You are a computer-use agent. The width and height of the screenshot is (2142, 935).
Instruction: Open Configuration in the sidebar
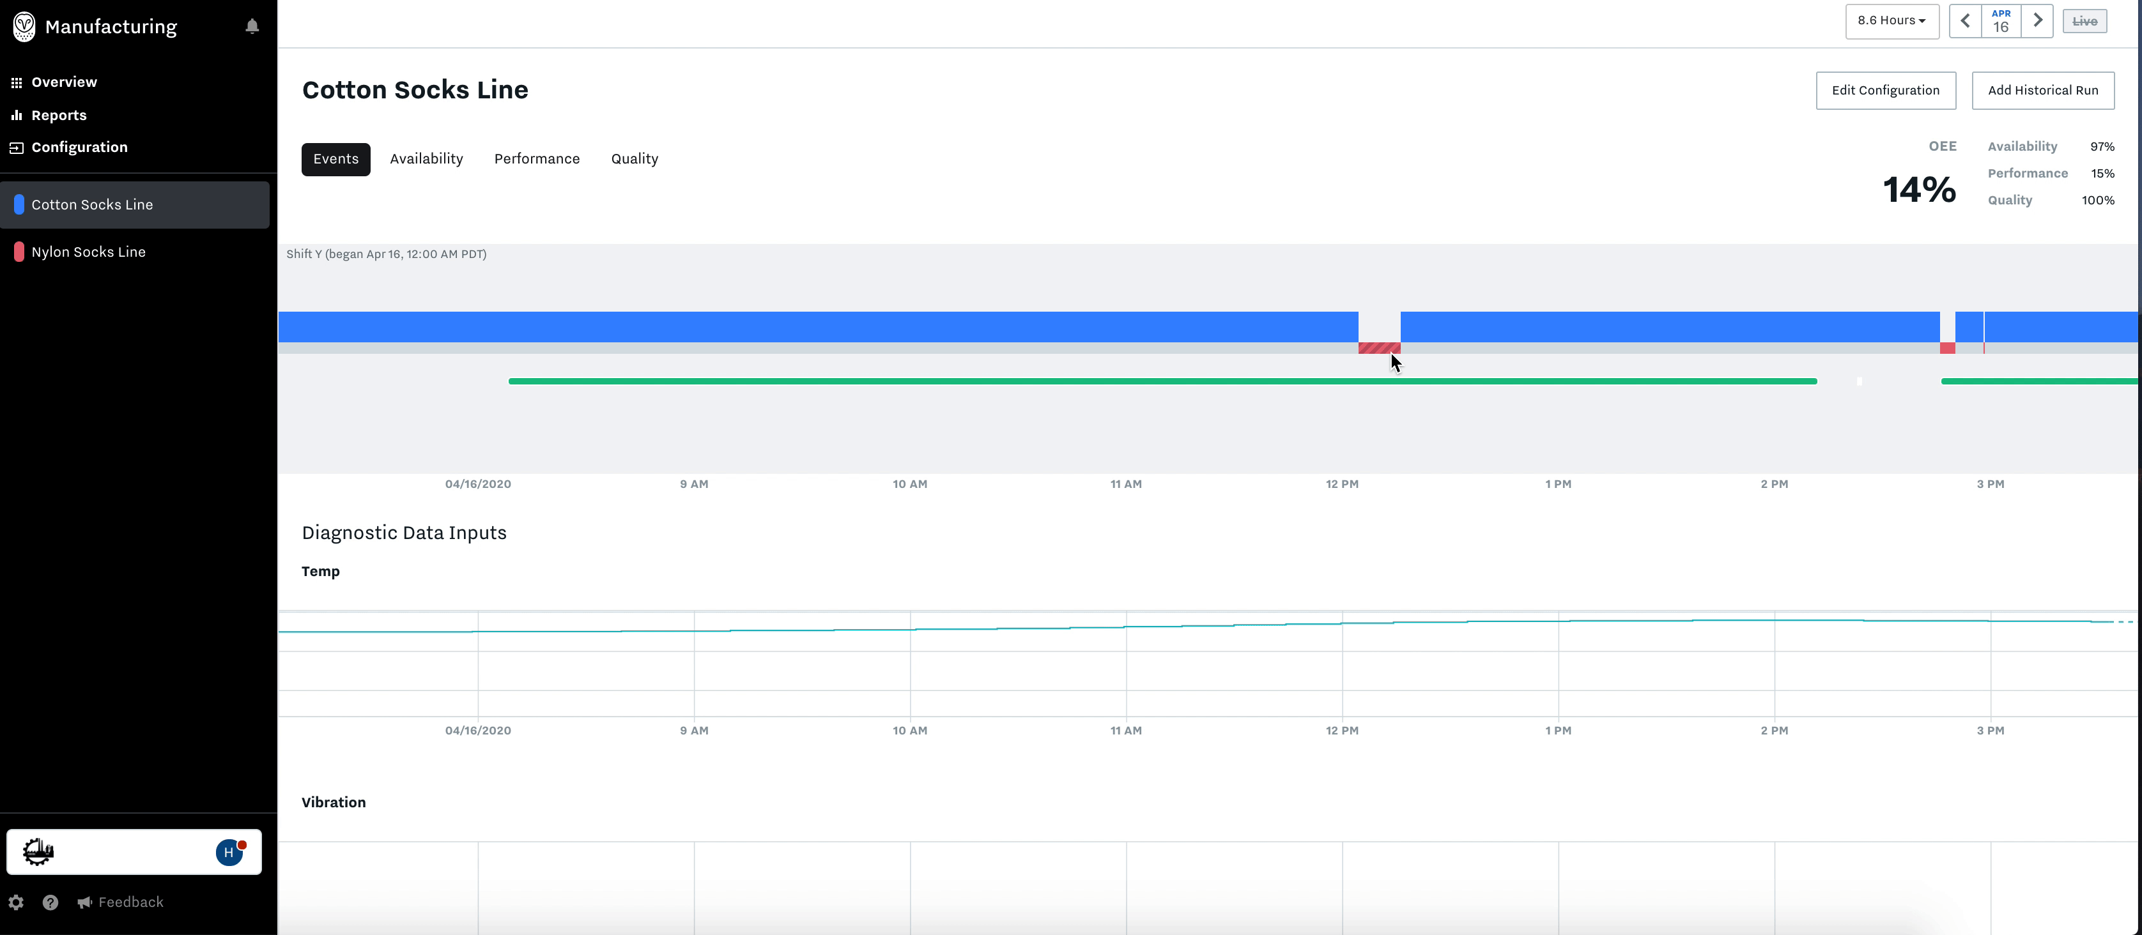click(80, 147)
